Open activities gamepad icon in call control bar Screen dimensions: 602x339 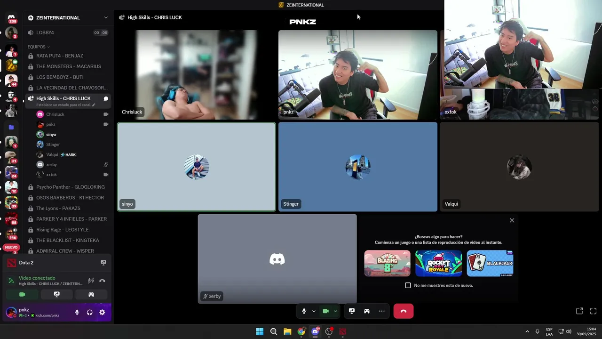pos(367,311)
